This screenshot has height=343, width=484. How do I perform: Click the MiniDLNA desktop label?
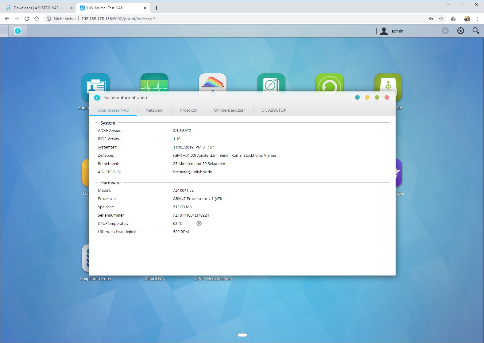(x=154, y=279)
